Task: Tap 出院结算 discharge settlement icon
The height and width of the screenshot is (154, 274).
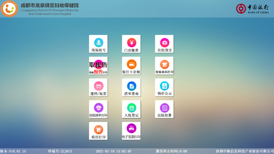Action: point(164,108)
